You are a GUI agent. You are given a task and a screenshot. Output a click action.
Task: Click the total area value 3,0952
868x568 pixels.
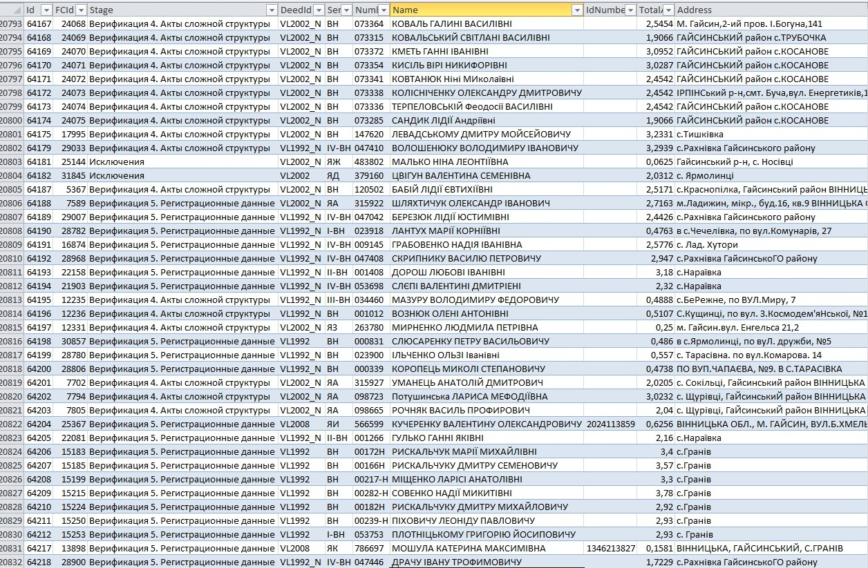click(656, 52)
